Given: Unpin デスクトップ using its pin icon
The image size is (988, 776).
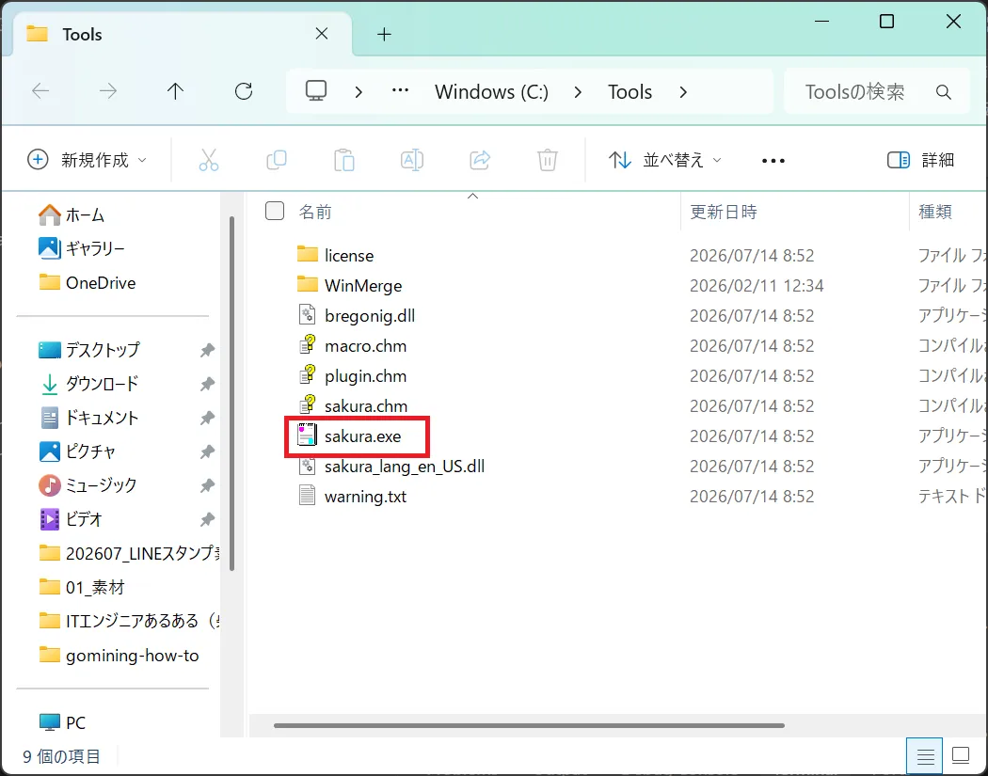Looking at the screenshot, I should coord(207,350).
